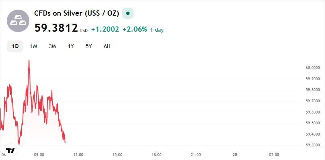Click the 60.0000 price axis label
The image size is (325, 160).
(313, 68)
